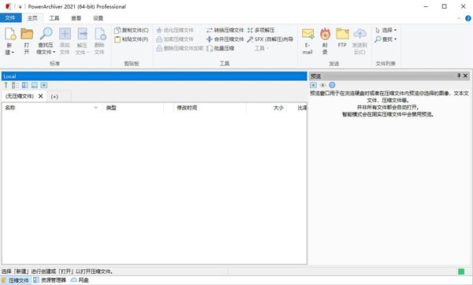This screenshot has width=473, height=285.
Task: Click the E-mail envelope icon
Action: (307, 34)
